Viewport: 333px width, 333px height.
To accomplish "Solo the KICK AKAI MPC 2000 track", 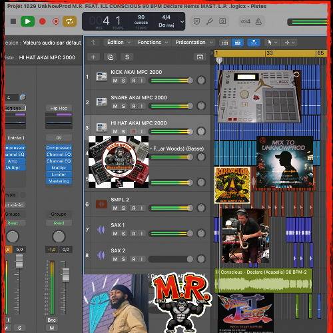I will point(123,81).
